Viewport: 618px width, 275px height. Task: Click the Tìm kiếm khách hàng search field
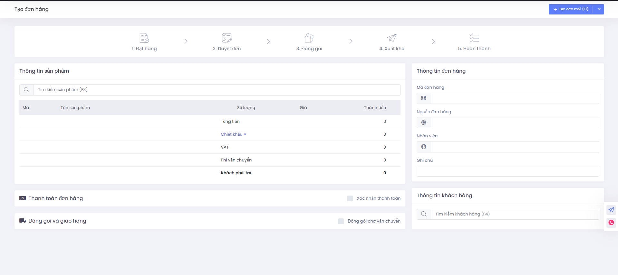tap(515, 214)
